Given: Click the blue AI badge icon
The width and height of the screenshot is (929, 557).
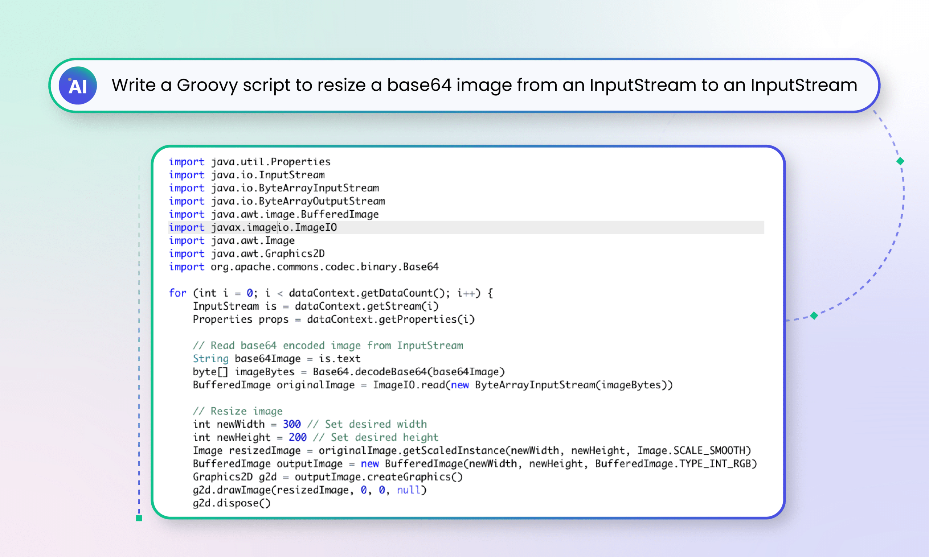Looking at the screenshot, I should (78, 86).
